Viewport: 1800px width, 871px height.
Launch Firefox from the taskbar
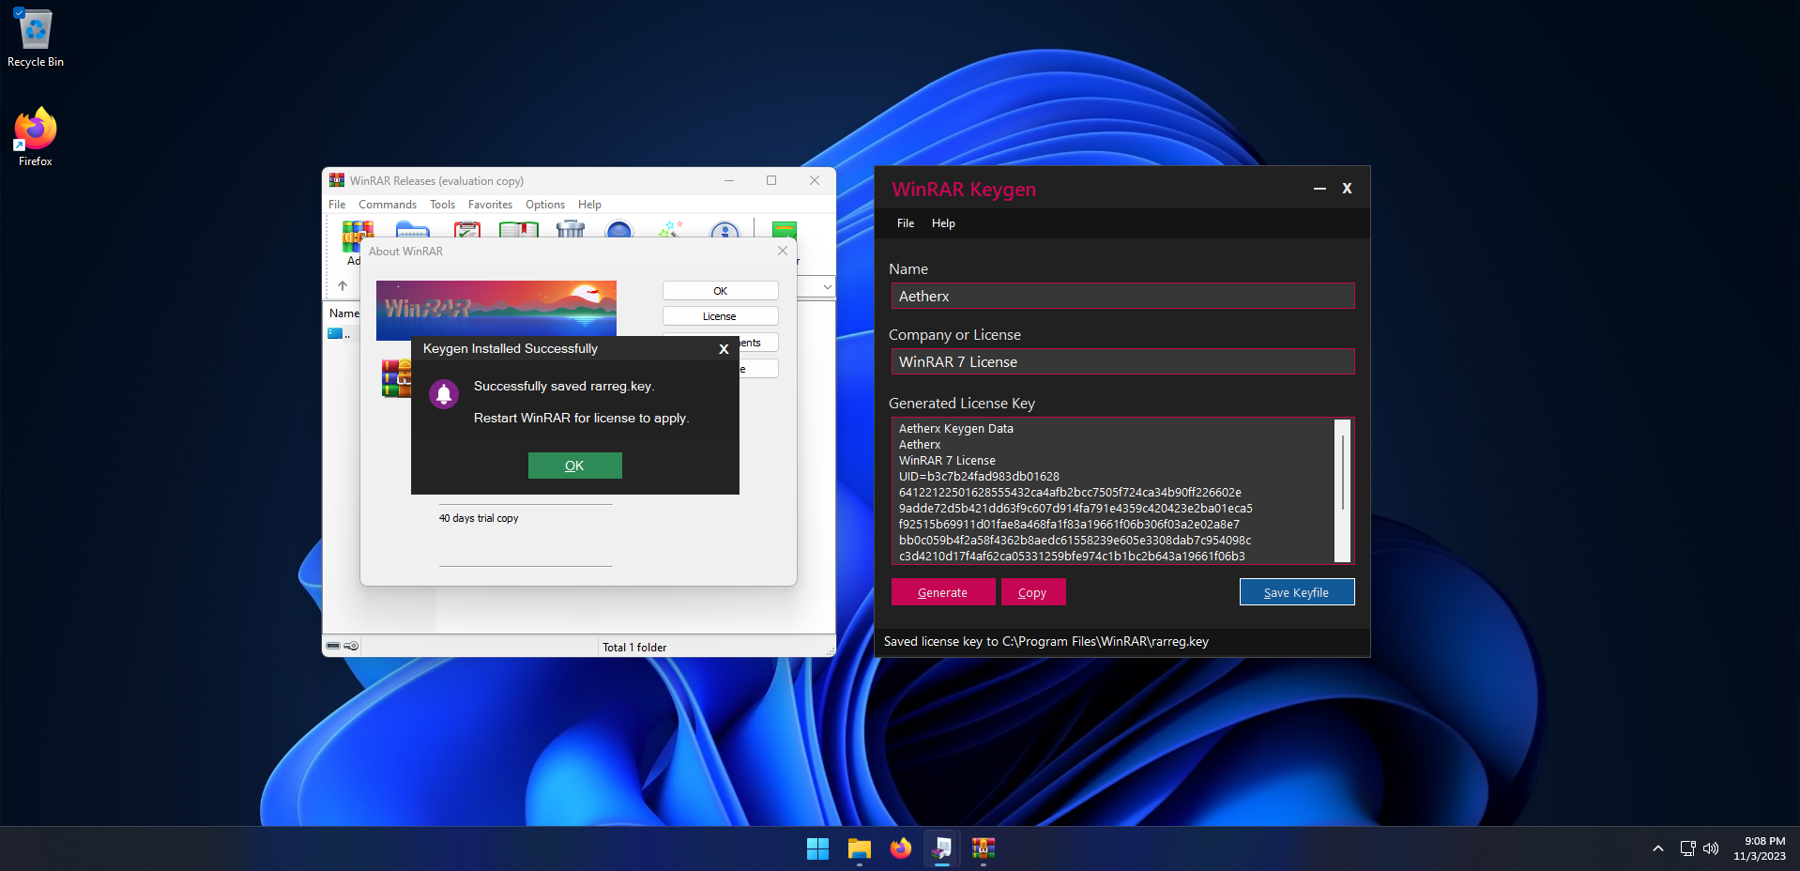click(901, 848)
